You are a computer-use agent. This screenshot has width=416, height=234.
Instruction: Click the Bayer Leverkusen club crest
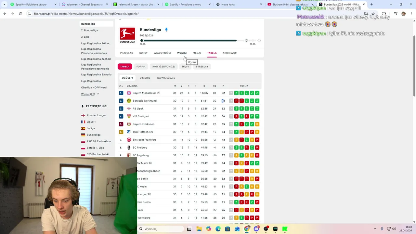coord(129,124)
